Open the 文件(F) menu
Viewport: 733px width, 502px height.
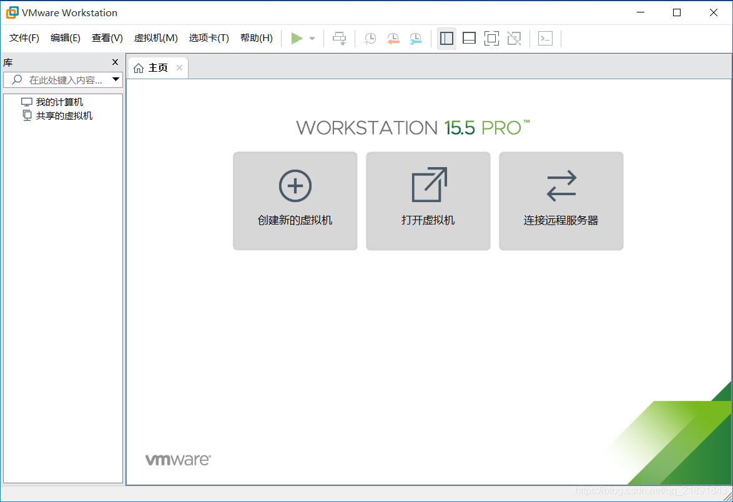pyautogui.click(x=24, y=38)
